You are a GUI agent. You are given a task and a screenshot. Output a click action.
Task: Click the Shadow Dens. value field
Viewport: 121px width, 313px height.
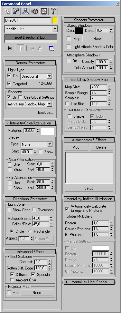(102, 31)
